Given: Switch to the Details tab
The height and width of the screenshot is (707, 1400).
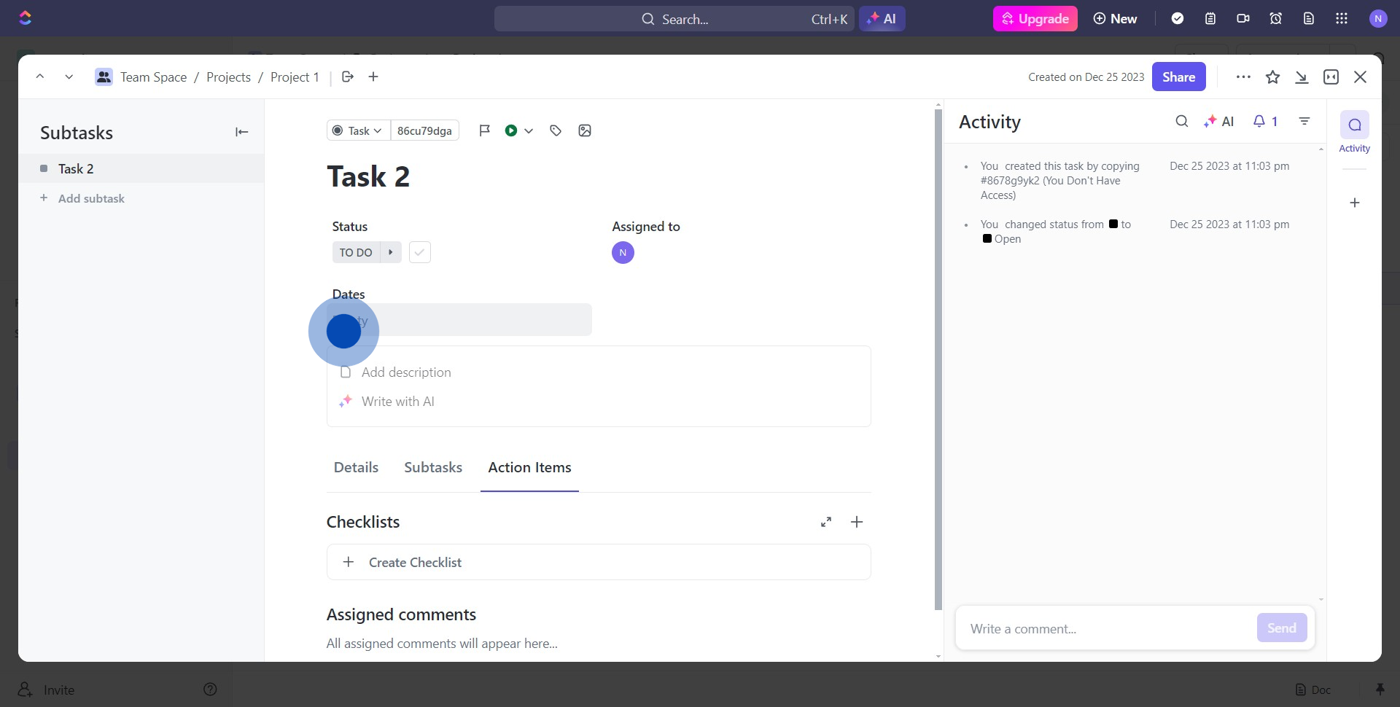Looking at the screenshot, I should point(356,467).
